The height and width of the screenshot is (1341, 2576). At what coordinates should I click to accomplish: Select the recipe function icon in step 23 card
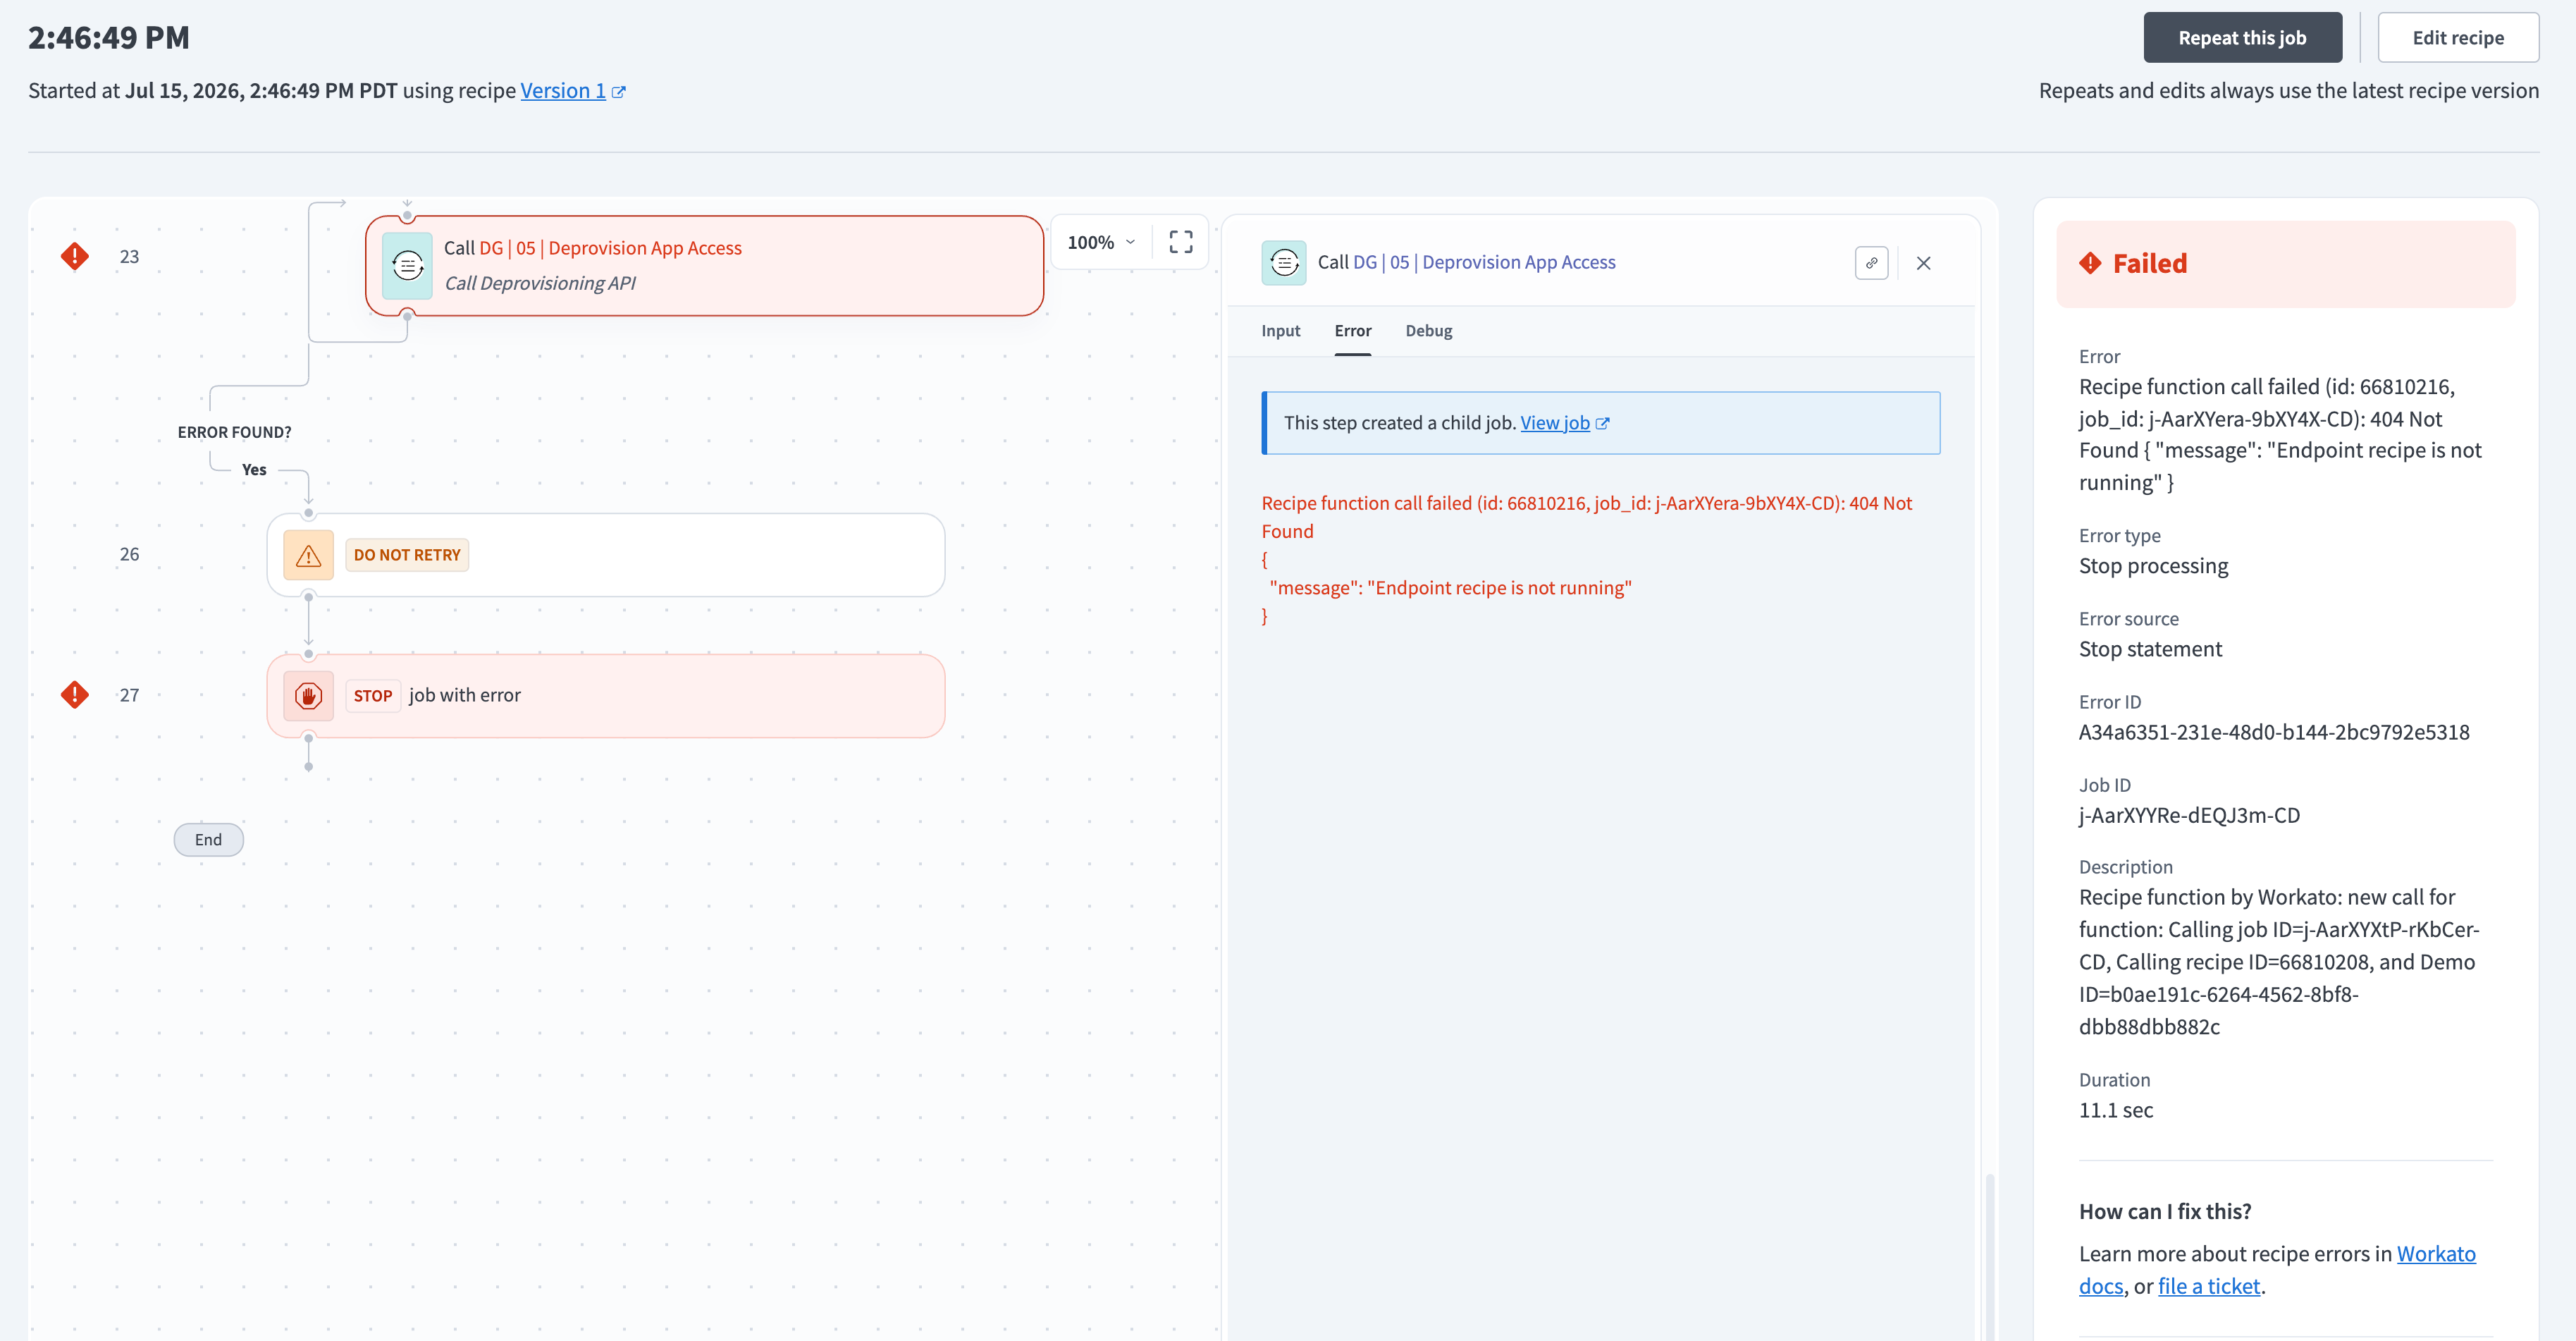click(407, 265)
